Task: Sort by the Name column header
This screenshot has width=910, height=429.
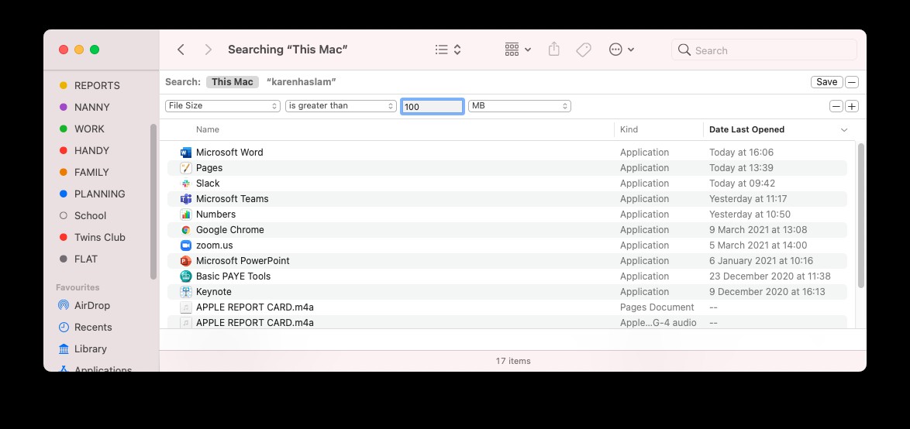Action: point(207,129)
